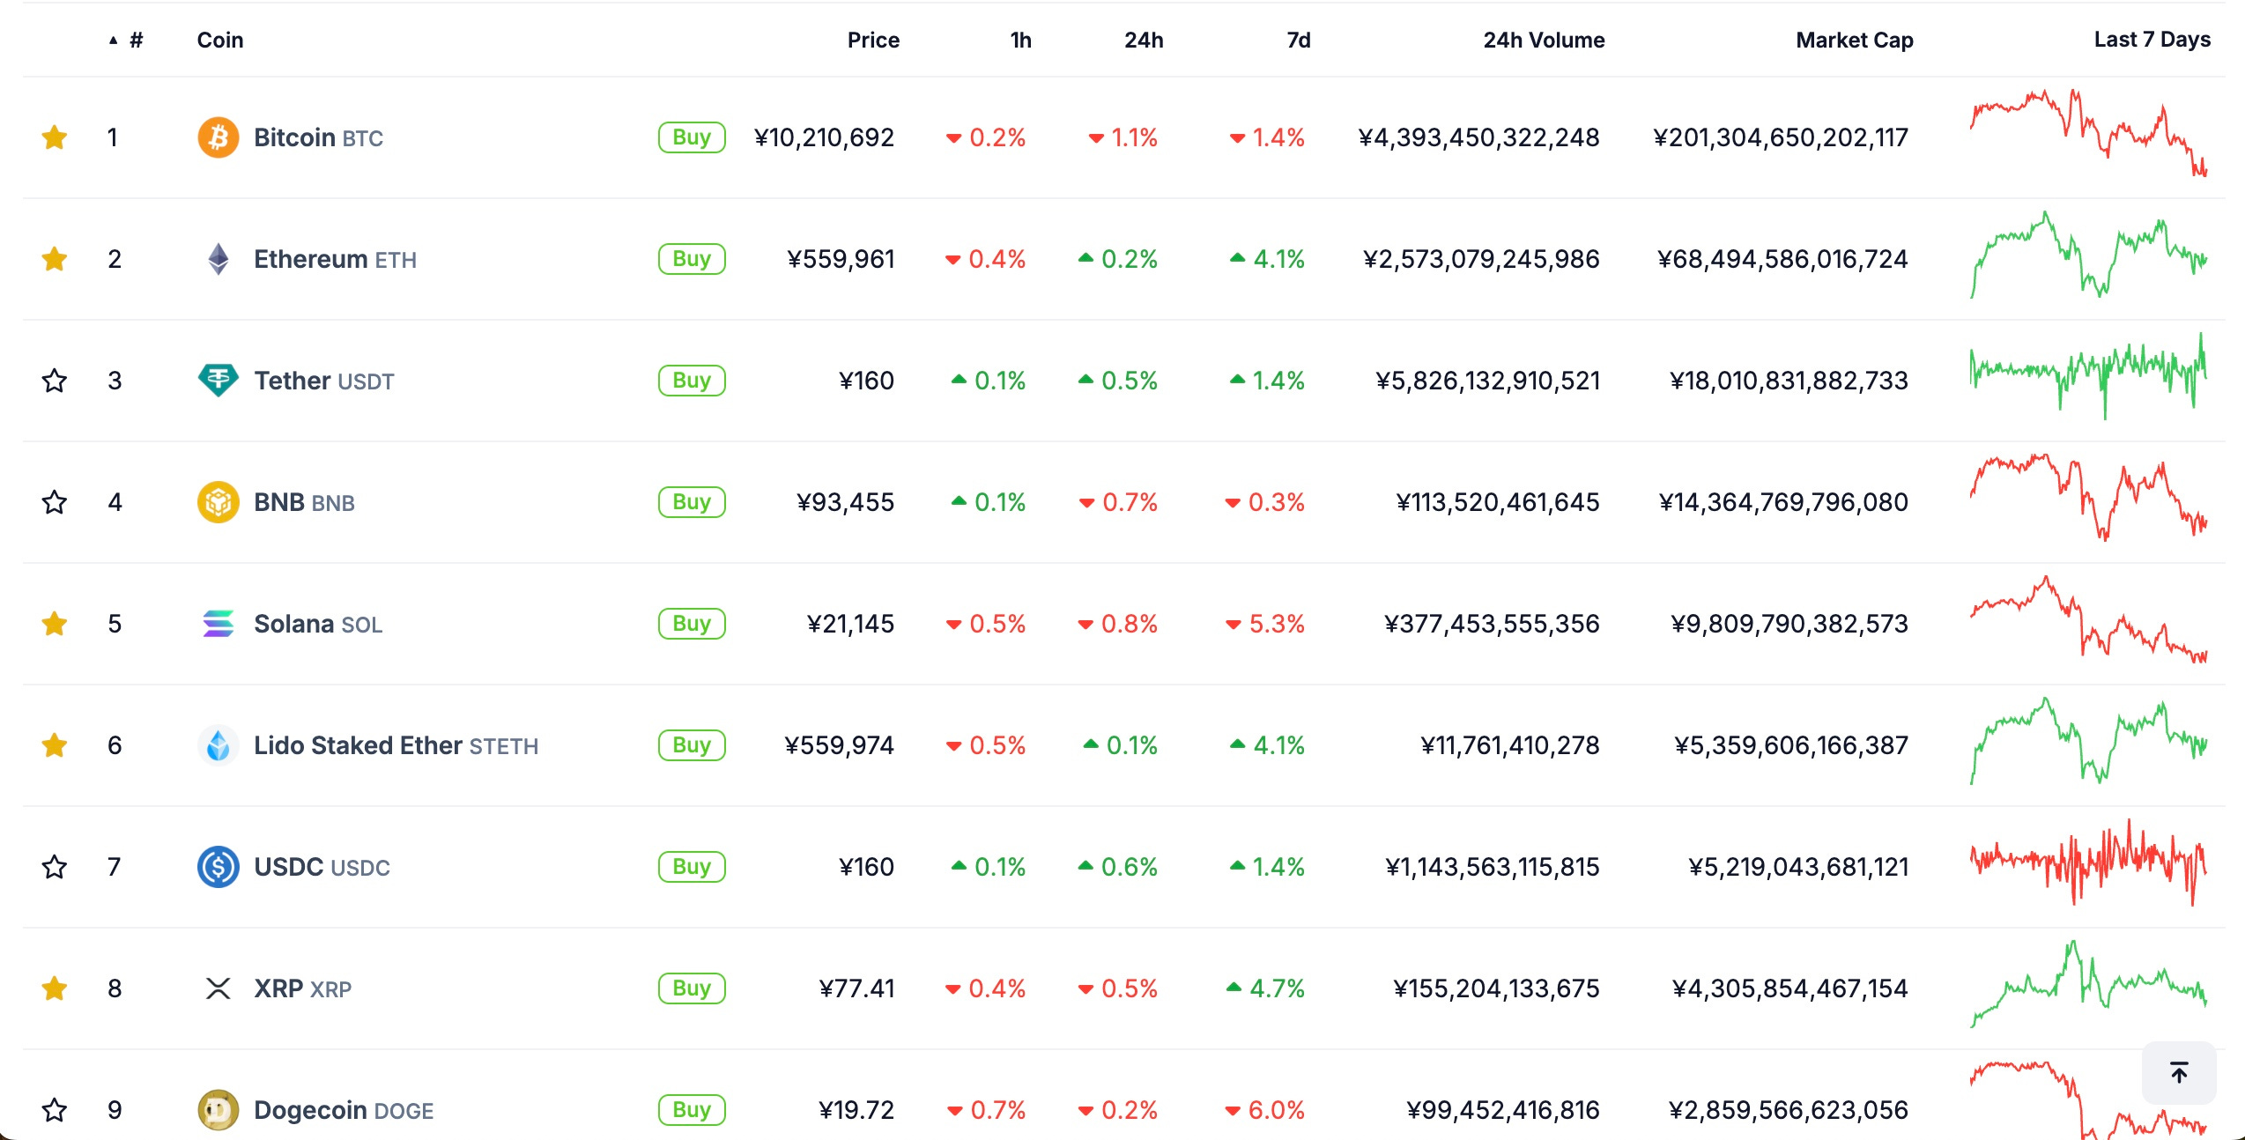Toggle the Lido Staked Ether star

pyautogui.click(x=55, y=745)
